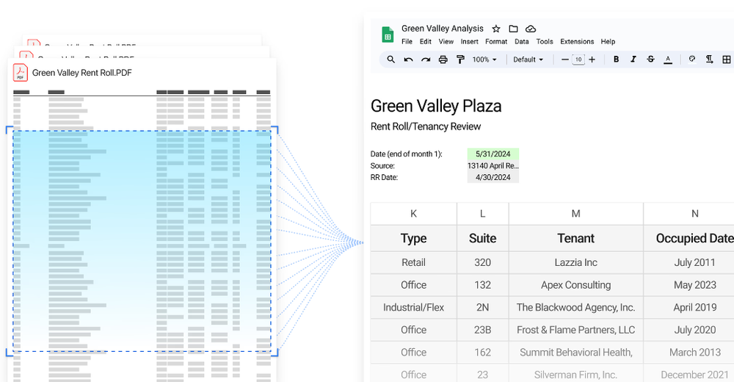Open the File menu

point(407,42)
